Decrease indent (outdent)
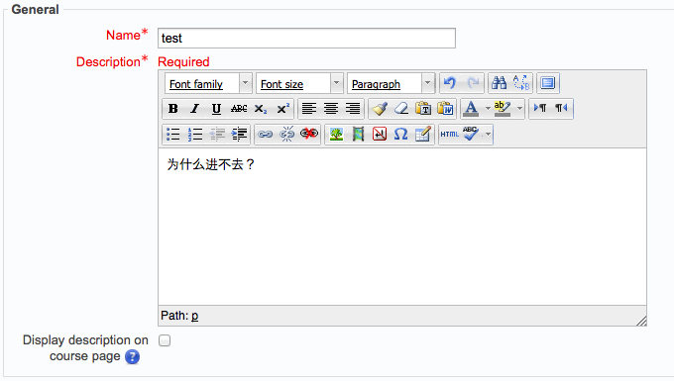674x381 pixels. (x=217, y=135)
